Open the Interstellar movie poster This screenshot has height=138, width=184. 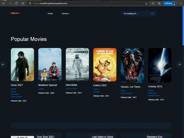77,64
